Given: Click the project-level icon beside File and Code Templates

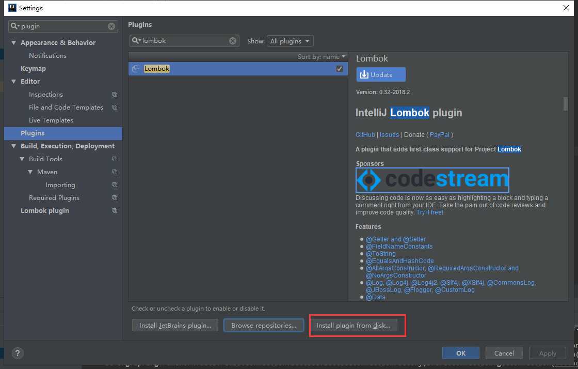Looking at the screenshot, I should 115,107.
